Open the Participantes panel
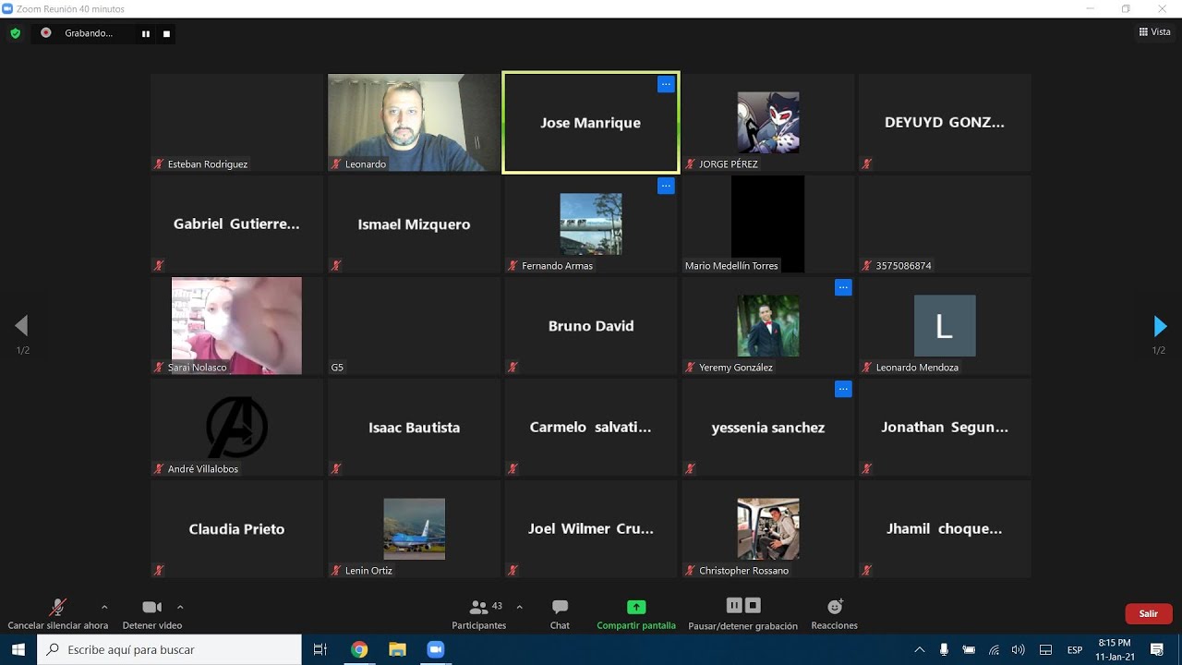The image size is (1182, 665). pyautogui.click(x=479, y=613)
